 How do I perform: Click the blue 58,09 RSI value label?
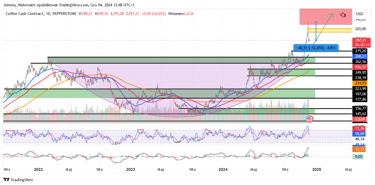(x=359, y=133)
